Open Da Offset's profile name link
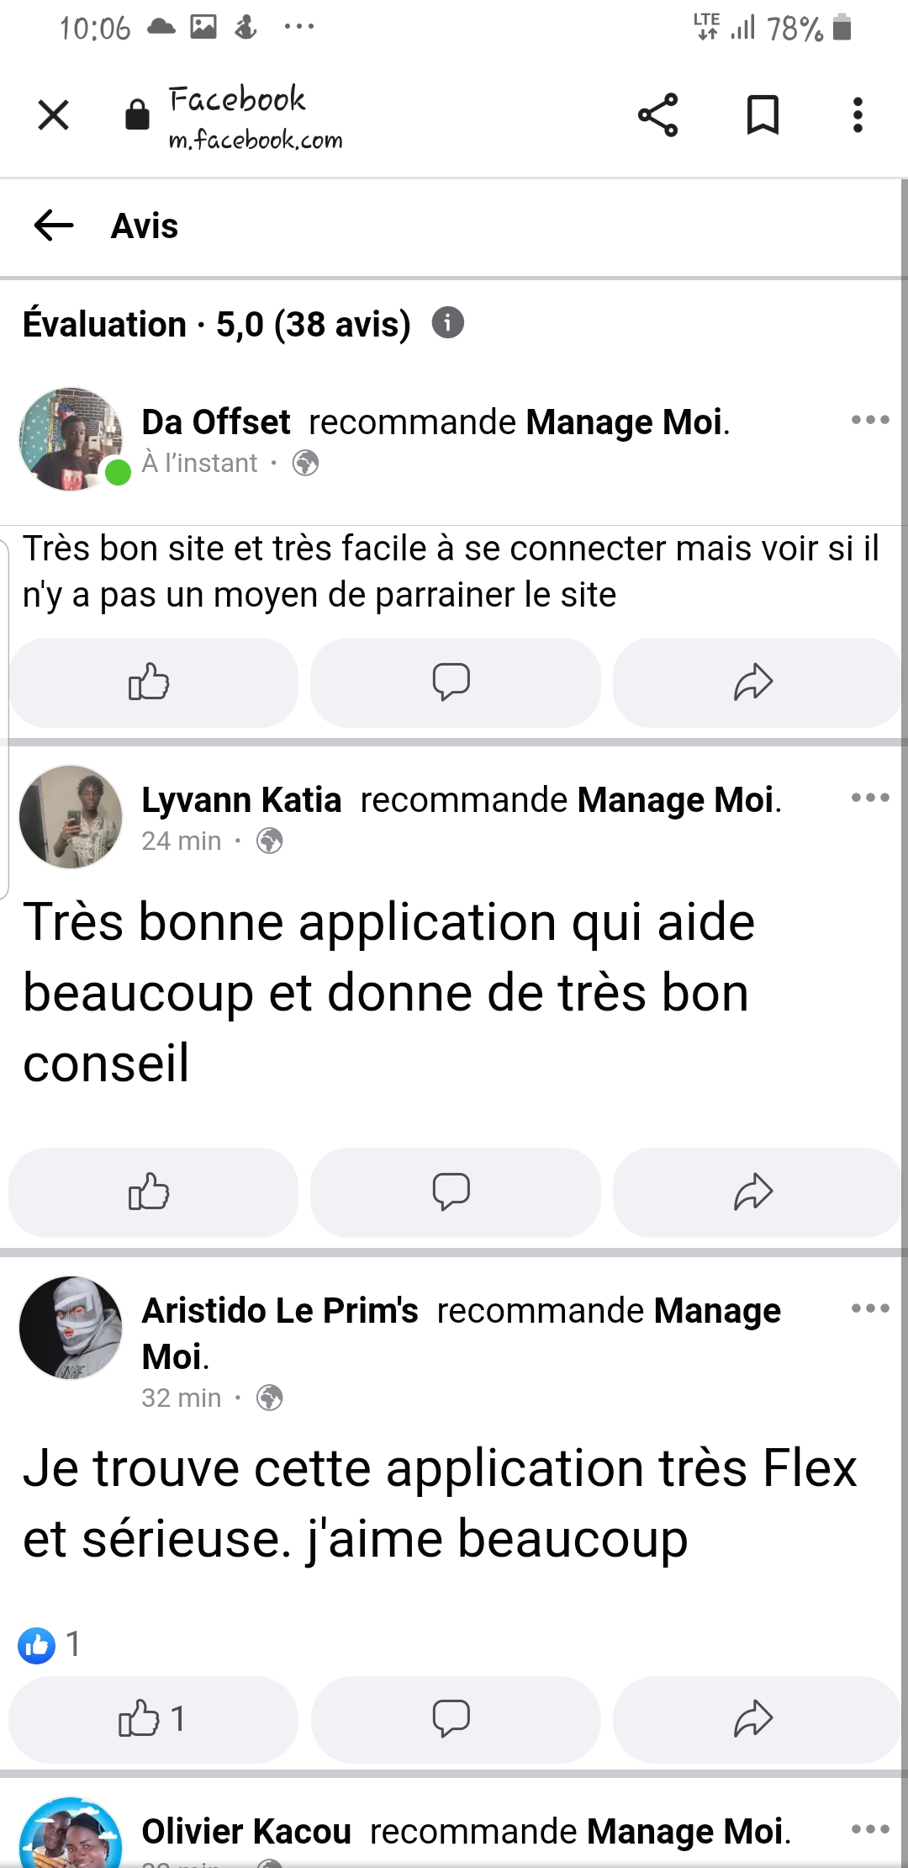This screenshot has height=1868, width=908. pyautogui.click(x=216, y=422)
